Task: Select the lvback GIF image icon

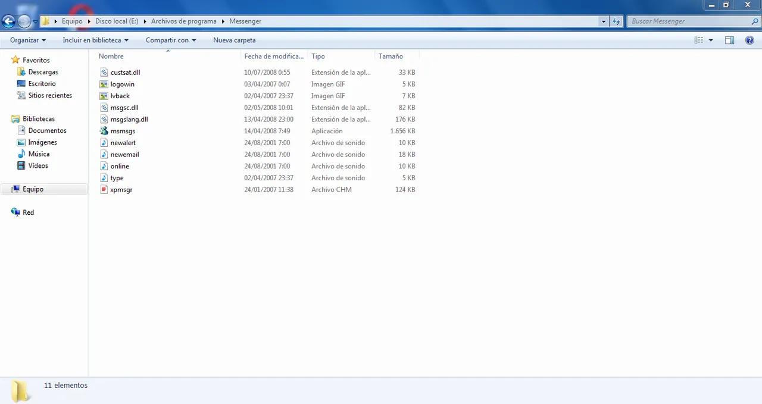Action: (104, 96)
